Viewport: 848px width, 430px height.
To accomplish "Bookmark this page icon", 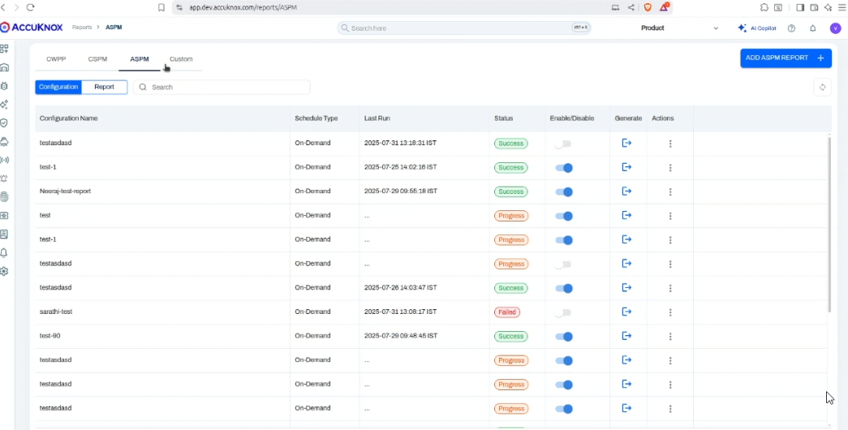I will pyautogui.click(x=161, y=7).
